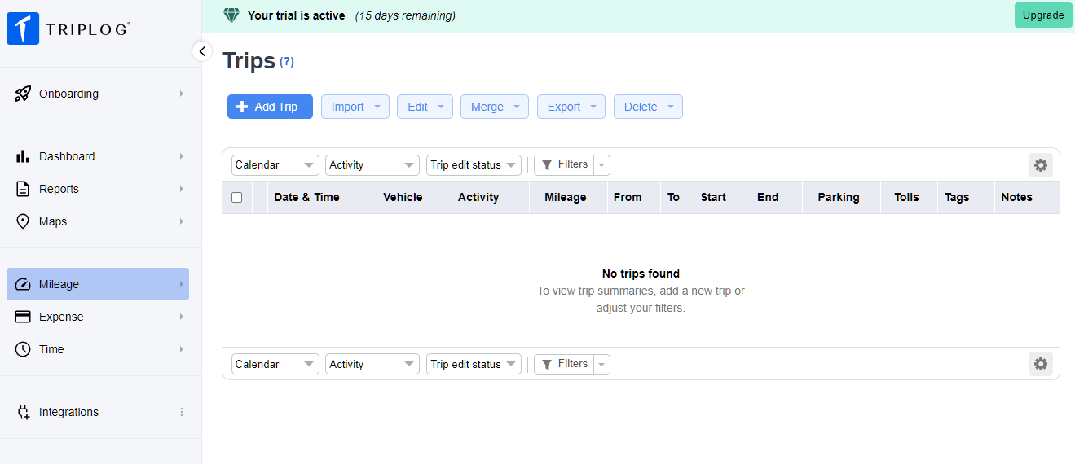1075x464 pixels.
Task: Open top table settings gear
Action: coord(1041,165)
